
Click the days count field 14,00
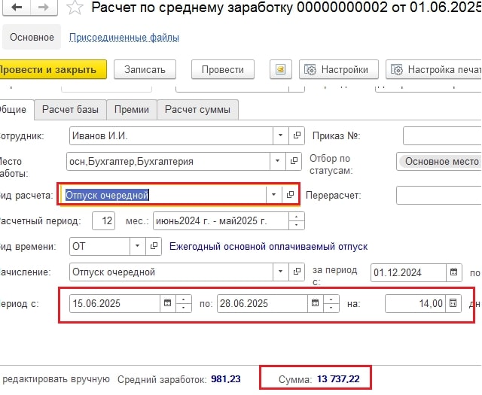coord(415,303)
